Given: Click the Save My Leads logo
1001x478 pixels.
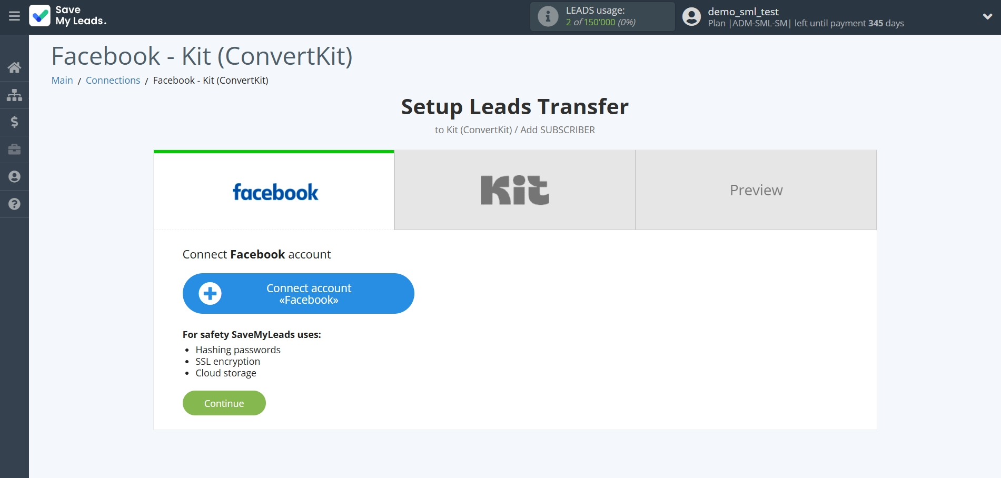Looking at the screenshot, I should click(68, 16).
